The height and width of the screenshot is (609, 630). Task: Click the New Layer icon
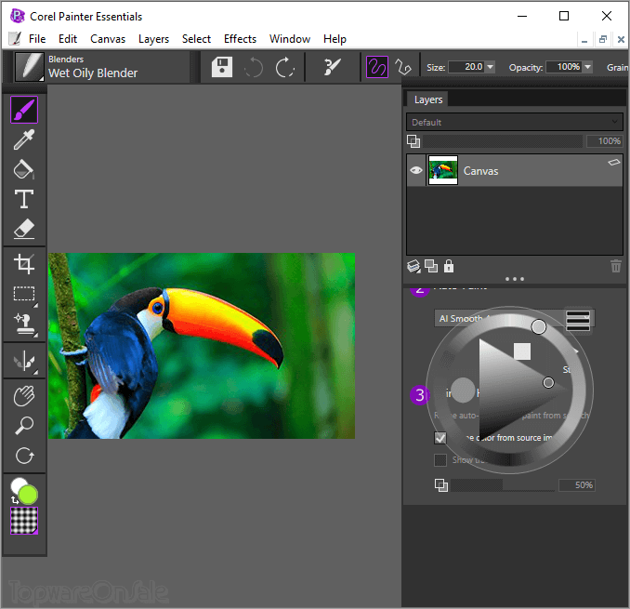pos(413,266)
